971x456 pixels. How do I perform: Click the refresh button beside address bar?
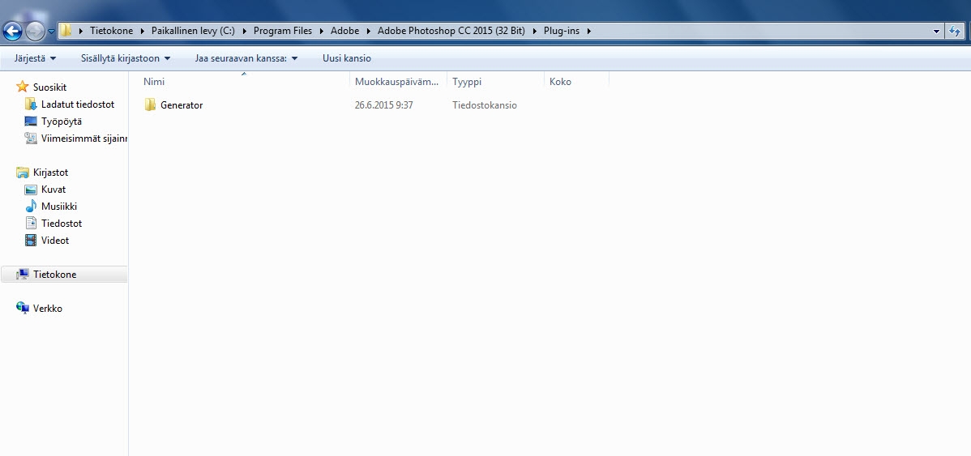(956, 31)
